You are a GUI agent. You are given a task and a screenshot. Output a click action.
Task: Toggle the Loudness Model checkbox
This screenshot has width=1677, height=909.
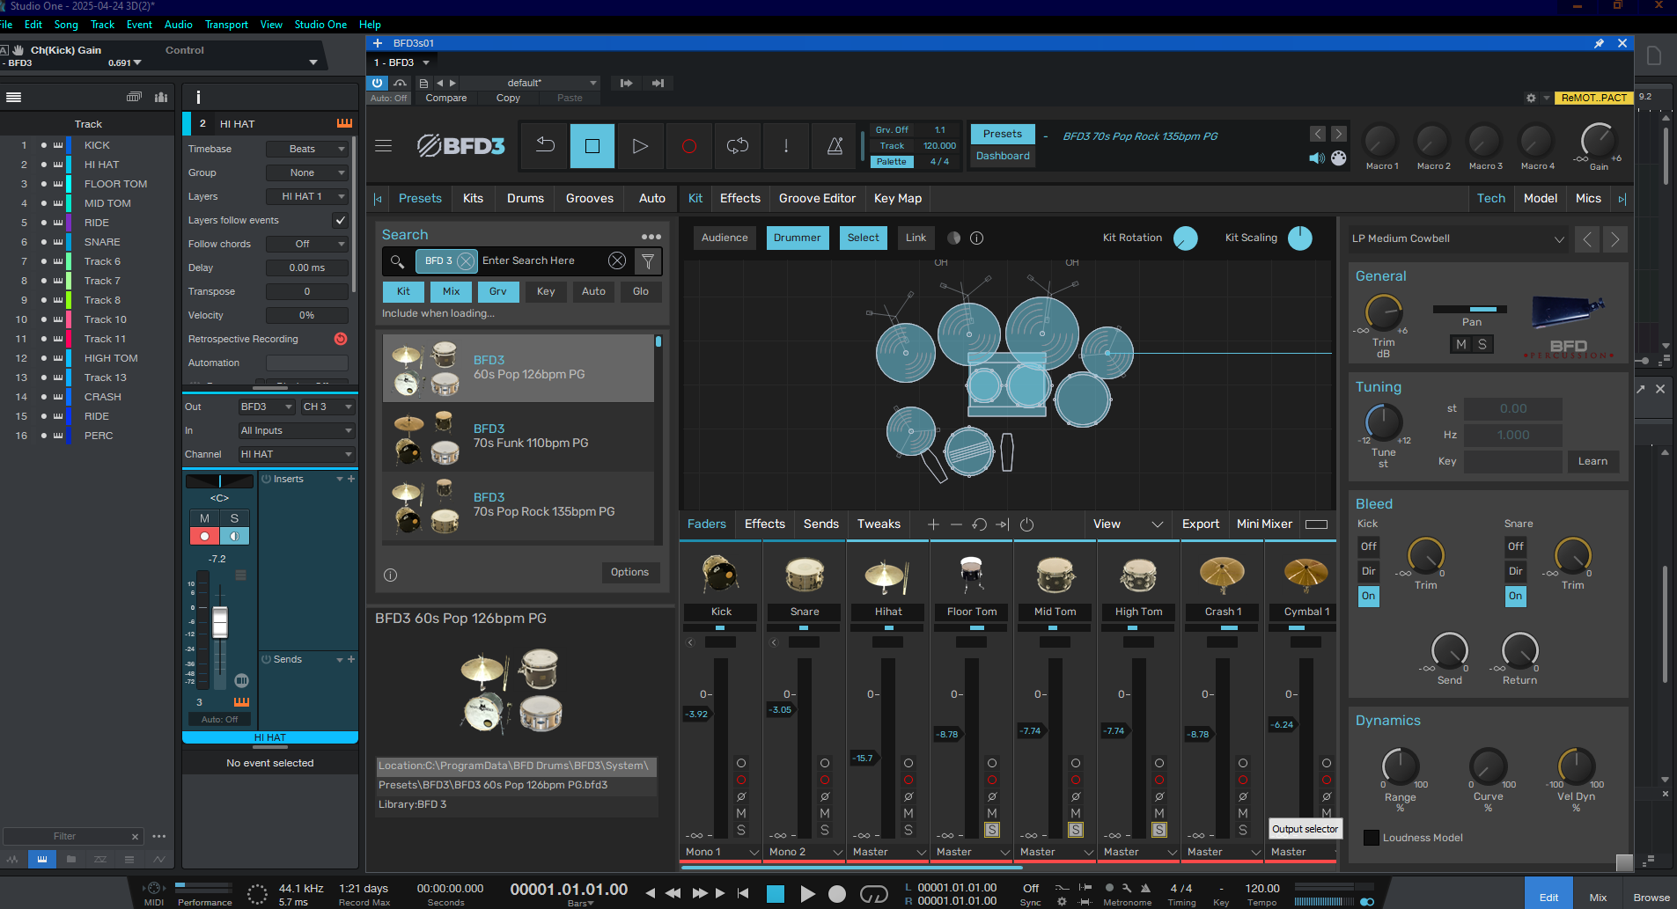(1371, 838)
